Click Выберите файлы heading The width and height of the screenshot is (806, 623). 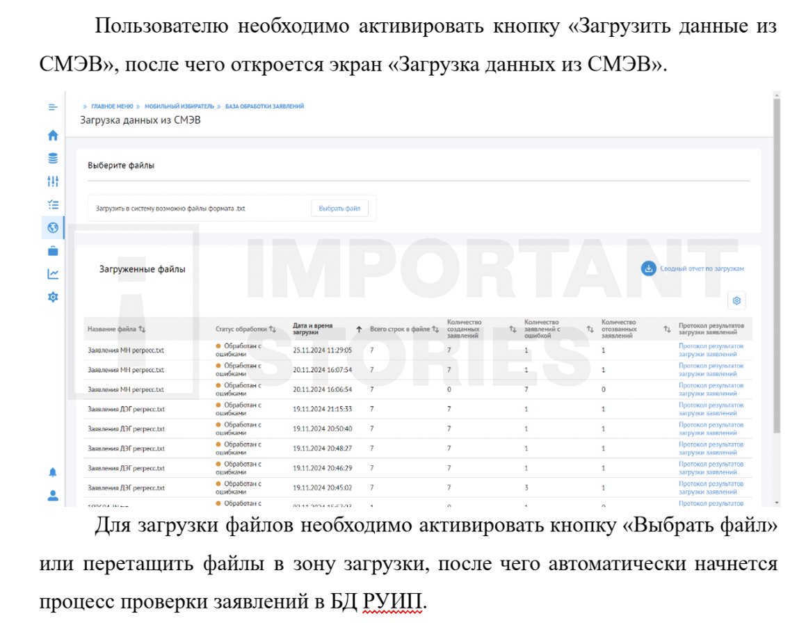pyautogui.click(x=121, y=165)
